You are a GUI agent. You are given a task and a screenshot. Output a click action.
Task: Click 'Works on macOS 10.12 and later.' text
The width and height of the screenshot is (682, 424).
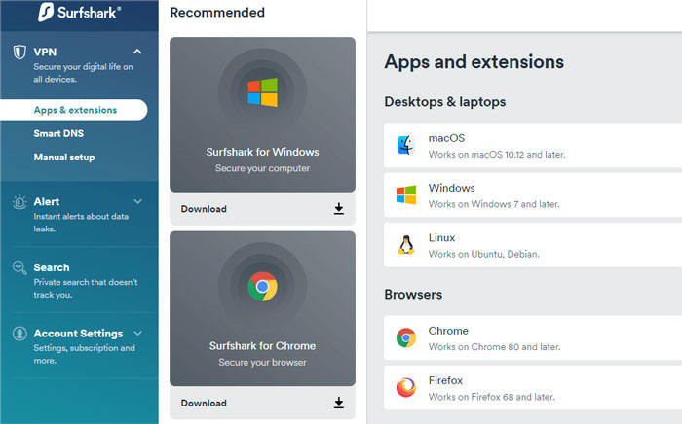point(497,155)
